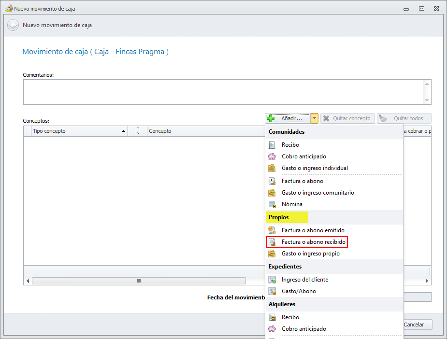Click inside the Comentarios text box

click(x=223, y=92)
